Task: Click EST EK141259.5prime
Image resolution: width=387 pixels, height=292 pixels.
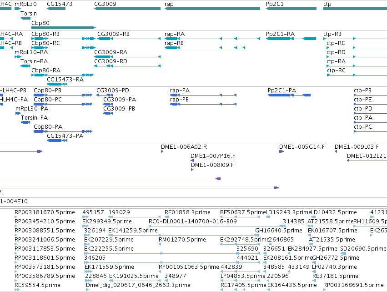Action: coord(133,231)
